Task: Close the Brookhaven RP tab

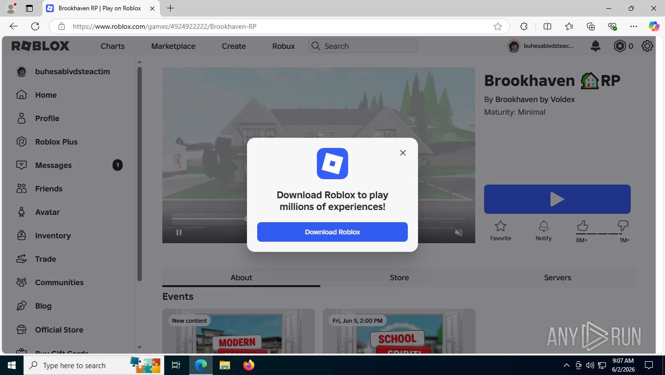Action: [x=152, y=8]
